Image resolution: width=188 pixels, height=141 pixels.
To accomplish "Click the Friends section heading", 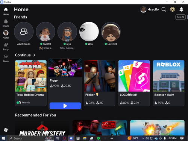I will (x=20, y=17).
